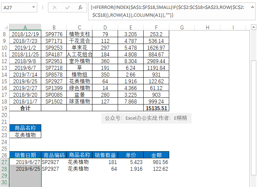Image resolution: width=257 pixels, height=187 pixels.
Task: Click the Insert Function fx icon
Action: coord(80,7)
